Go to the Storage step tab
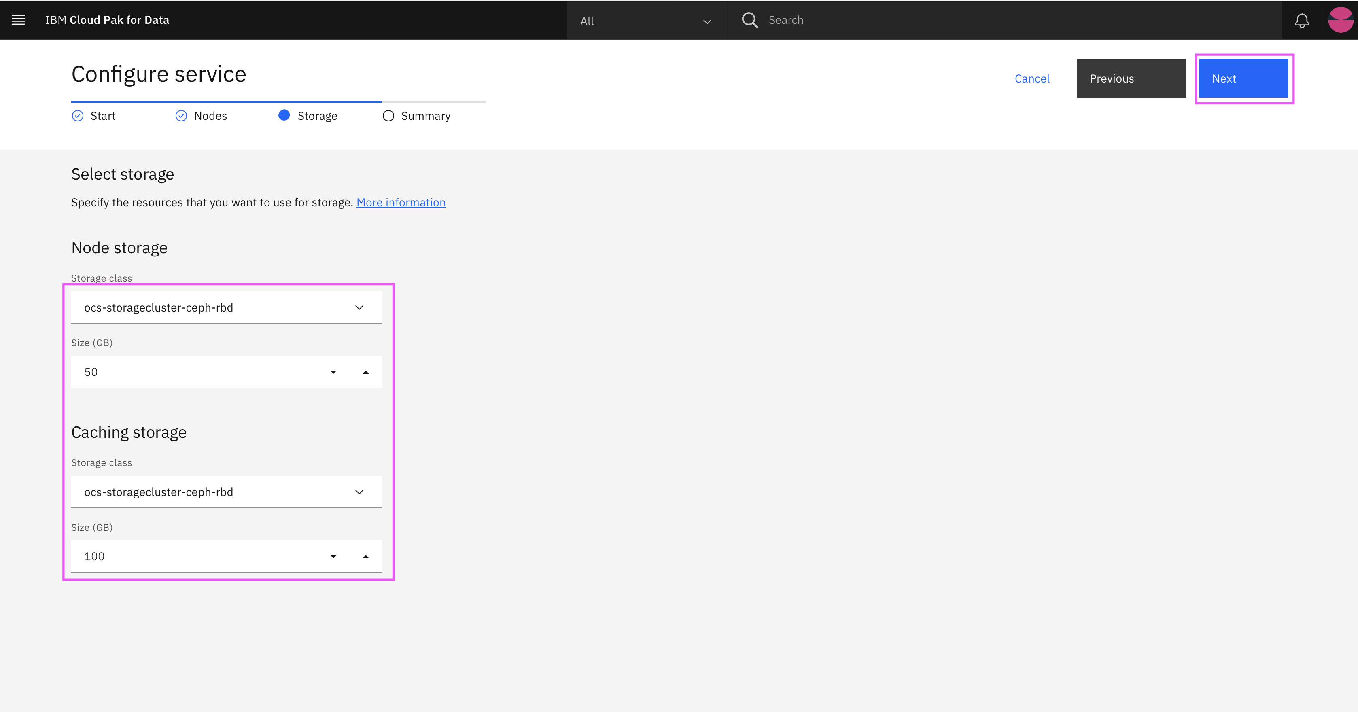The width and height of the screenshot is (1358, 712). [308, 116]
